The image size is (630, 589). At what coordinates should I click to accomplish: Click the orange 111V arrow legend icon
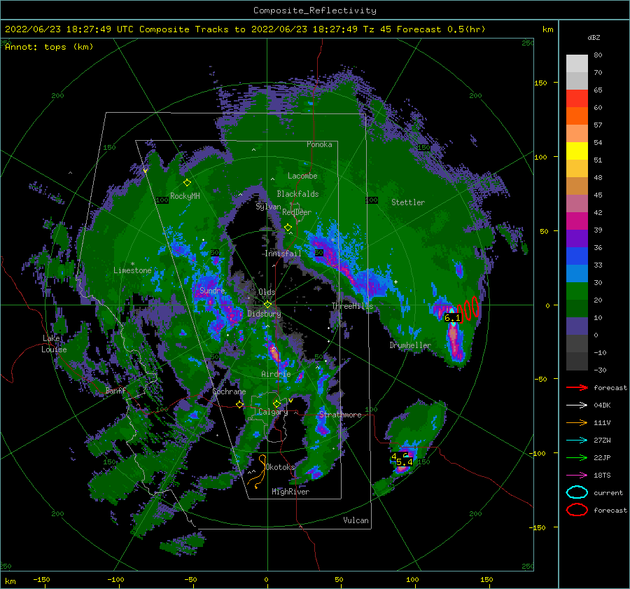[577, 422]
